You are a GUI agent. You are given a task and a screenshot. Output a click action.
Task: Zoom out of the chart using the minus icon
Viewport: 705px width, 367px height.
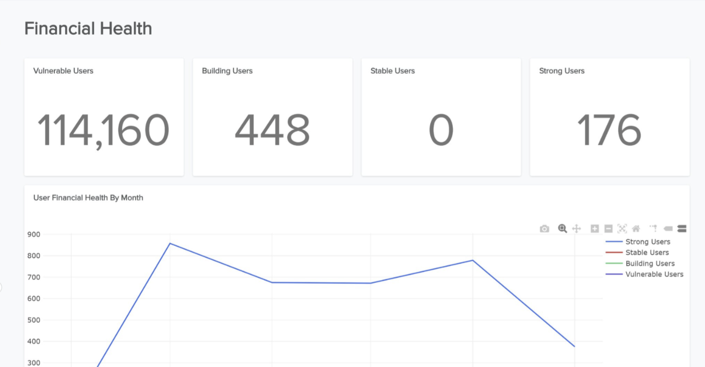[x=608, y=228]
